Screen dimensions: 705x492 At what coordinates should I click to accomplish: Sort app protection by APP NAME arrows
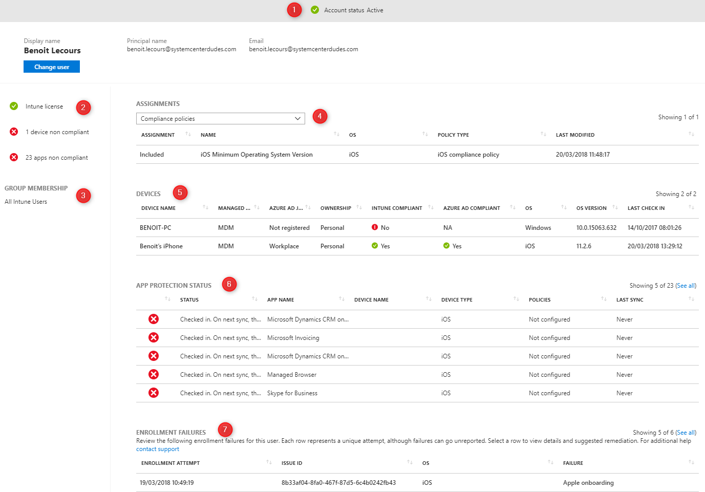point(341,299)
